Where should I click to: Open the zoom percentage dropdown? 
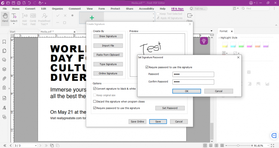tap(268, 146)
